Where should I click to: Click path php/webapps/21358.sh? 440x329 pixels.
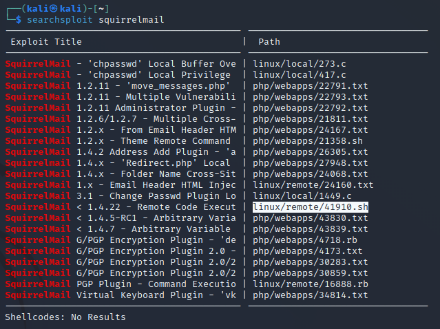(308, 141)
